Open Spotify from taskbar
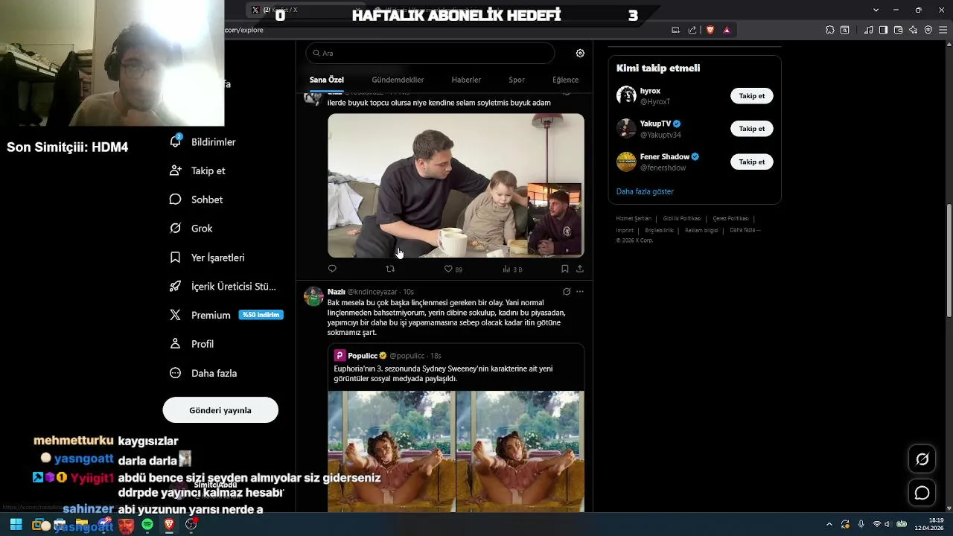 click(147, 524)
